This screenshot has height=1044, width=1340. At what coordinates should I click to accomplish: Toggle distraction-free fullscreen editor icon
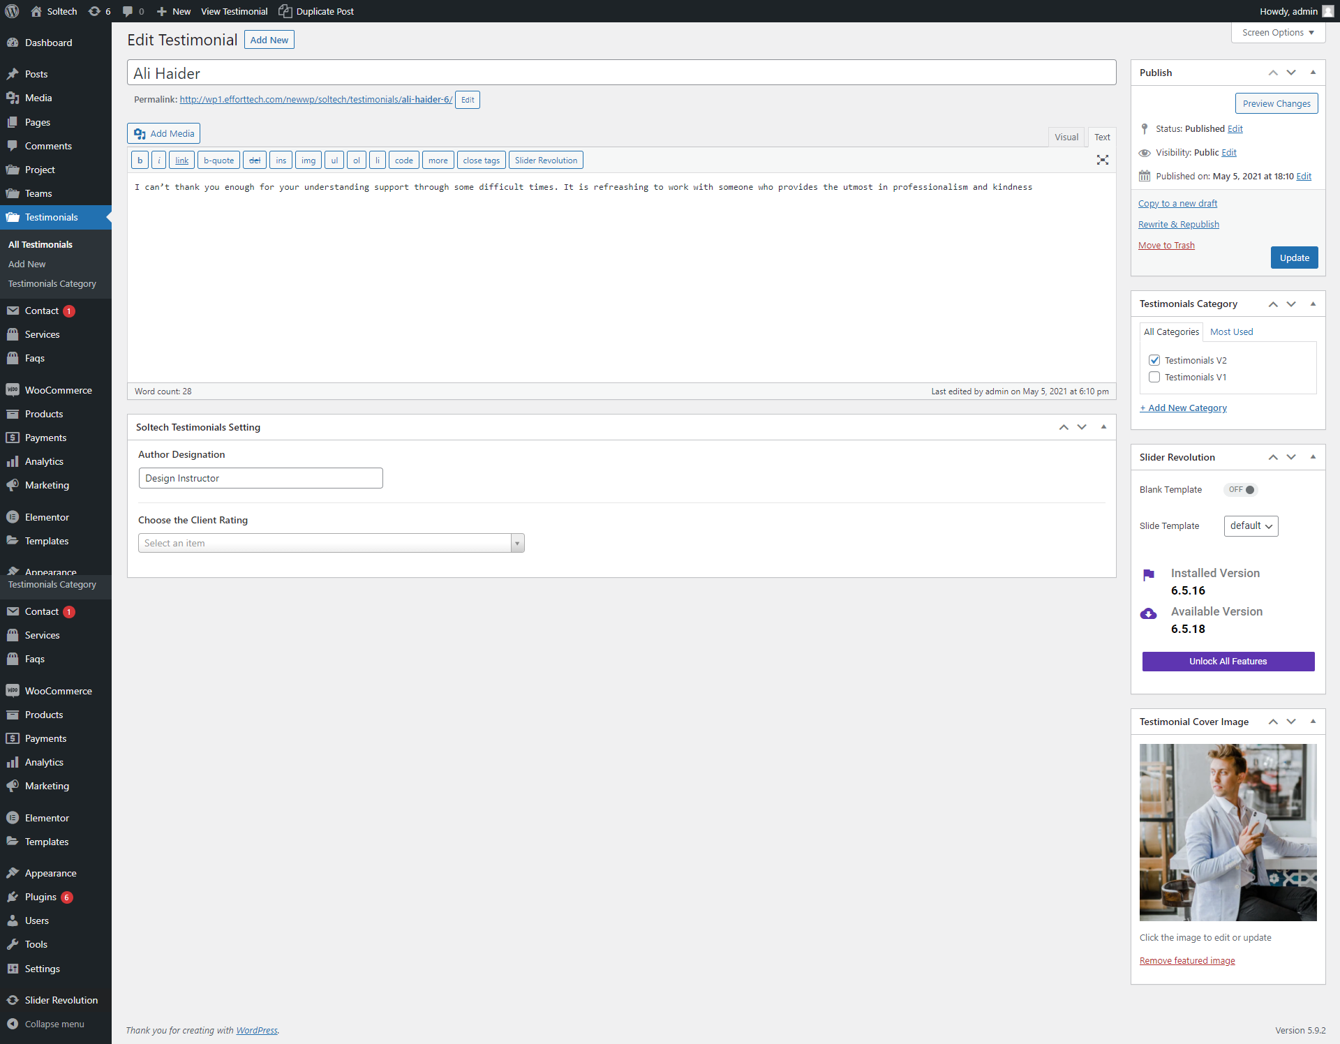pyautogui.click(x=1102, y=160)
